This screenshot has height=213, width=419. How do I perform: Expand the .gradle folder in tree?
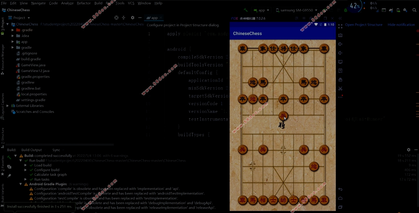[13, 30]
